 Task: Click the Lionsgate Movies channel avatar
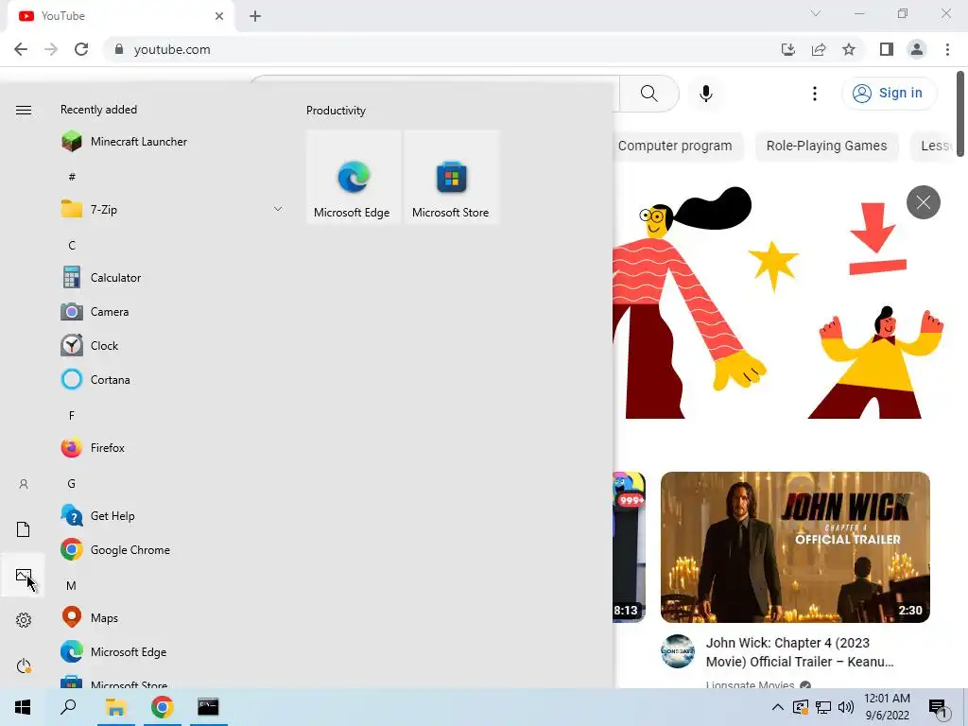[677, 651]
